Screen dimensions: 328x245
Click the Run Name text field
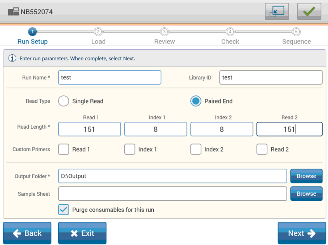[109, 78]
